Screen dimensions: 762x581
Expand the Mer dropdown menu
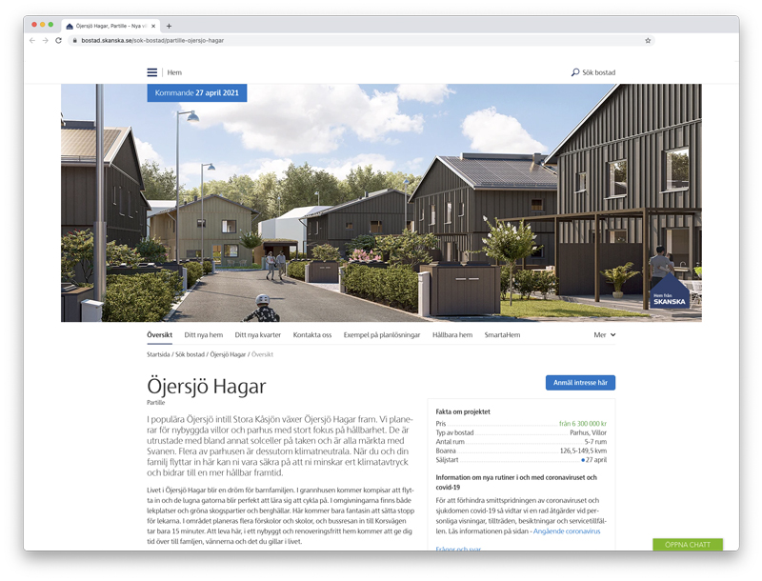click(x=605, y=335)
